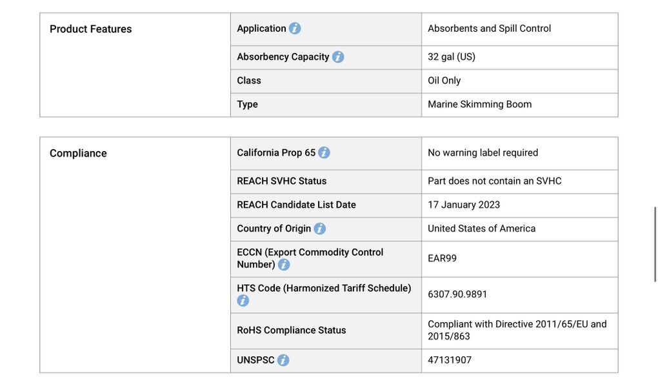
Task: Select the HTS code value 6307.90.9891
Action: click(x=457, y=294)
